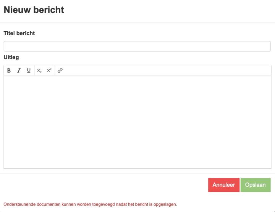Save the message with Opslaan
The image size is (275, 212).
[256, 185]
